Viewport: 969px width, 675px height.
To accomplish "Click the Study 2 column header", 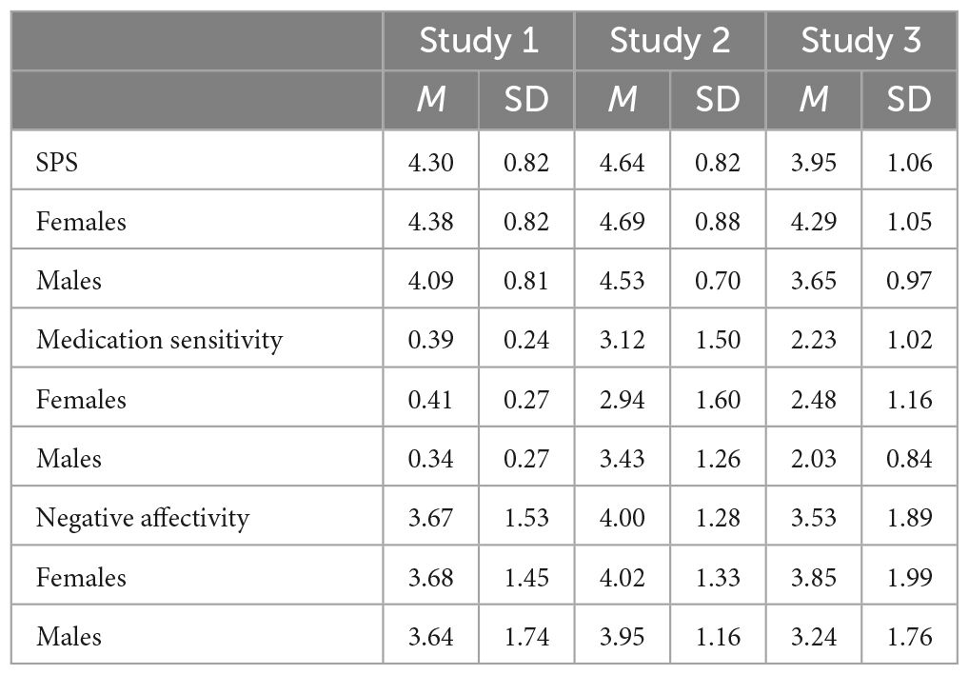I will coord(669,41).
